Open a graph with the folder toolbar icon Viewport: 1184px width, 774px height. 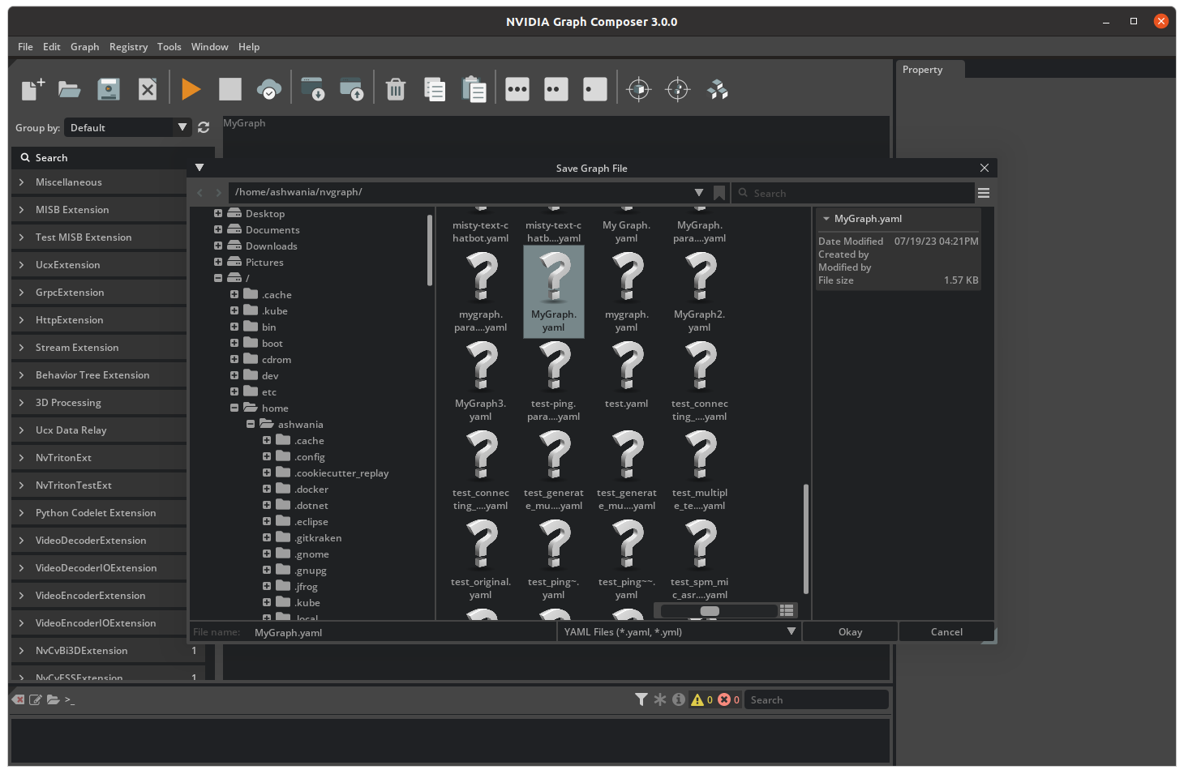[x=70, y=89]
